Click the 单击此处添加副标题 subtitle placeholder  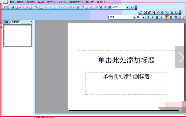coord(126,83)
